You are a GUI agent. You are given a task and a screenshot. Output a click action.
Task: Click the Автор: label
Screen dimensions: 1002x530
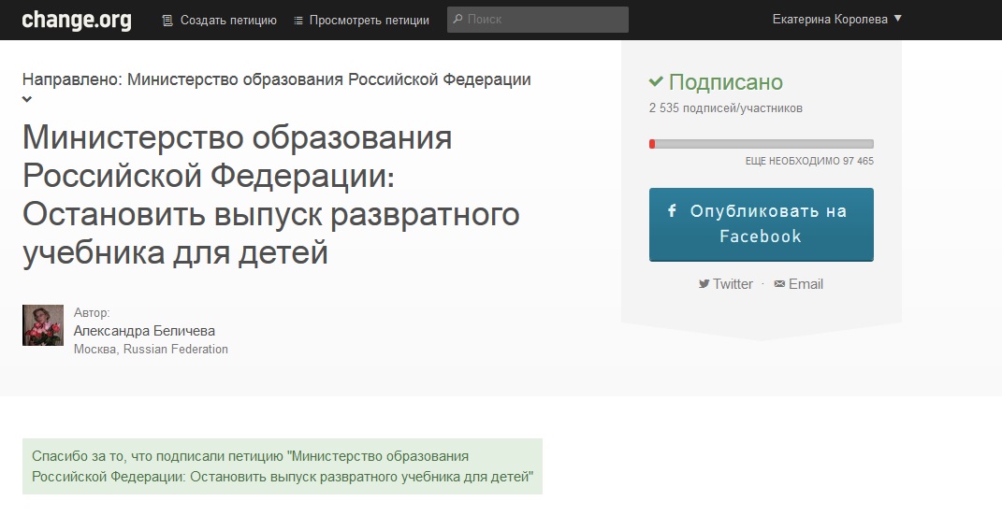pyautogui.click(x=92, y=313)
